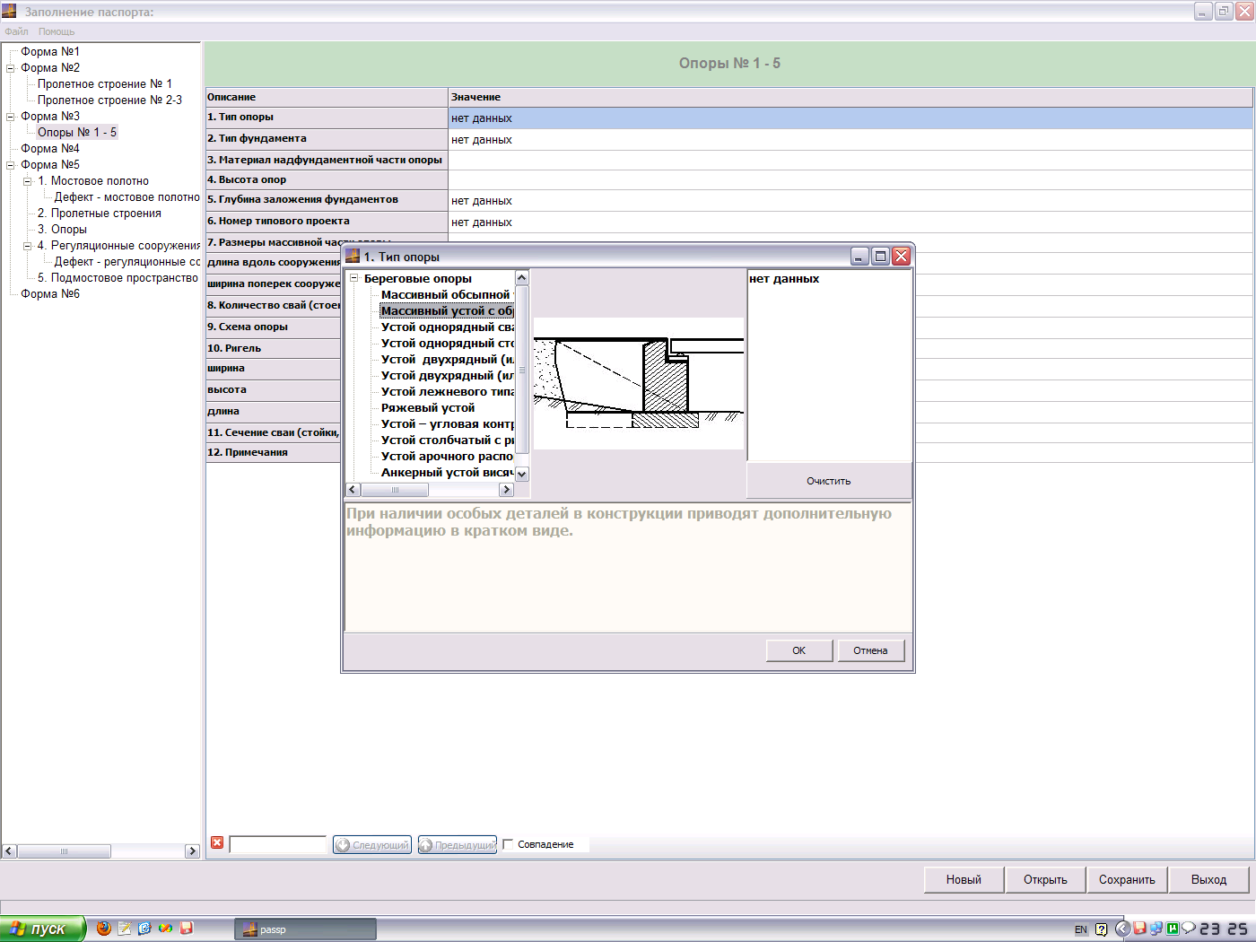Confirm the dialog with the OK button
Image resolution: width=1256 pixels, height=942 pixels.
pyautogui.click(x=798, y=650)
